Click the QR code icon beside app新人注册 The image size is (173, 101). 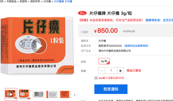96,78
